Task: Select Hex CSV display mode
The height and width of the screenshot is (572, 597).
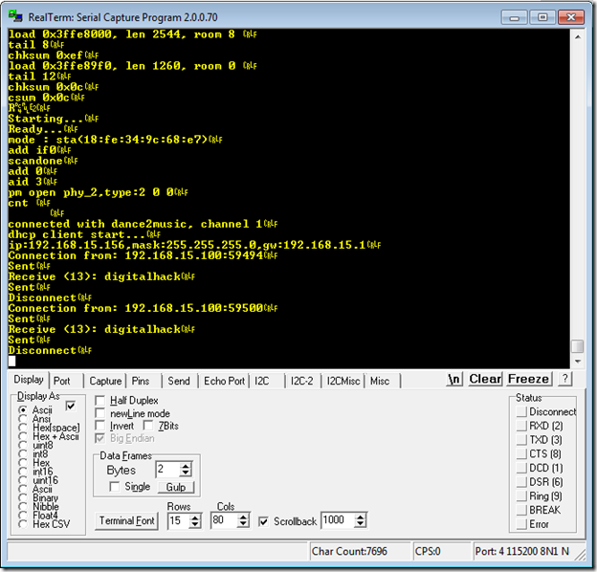Action: point(23,524)
